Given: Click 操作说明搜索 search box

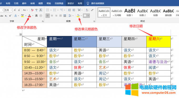Looking at the screenshot, I should [x=98, y=3].
